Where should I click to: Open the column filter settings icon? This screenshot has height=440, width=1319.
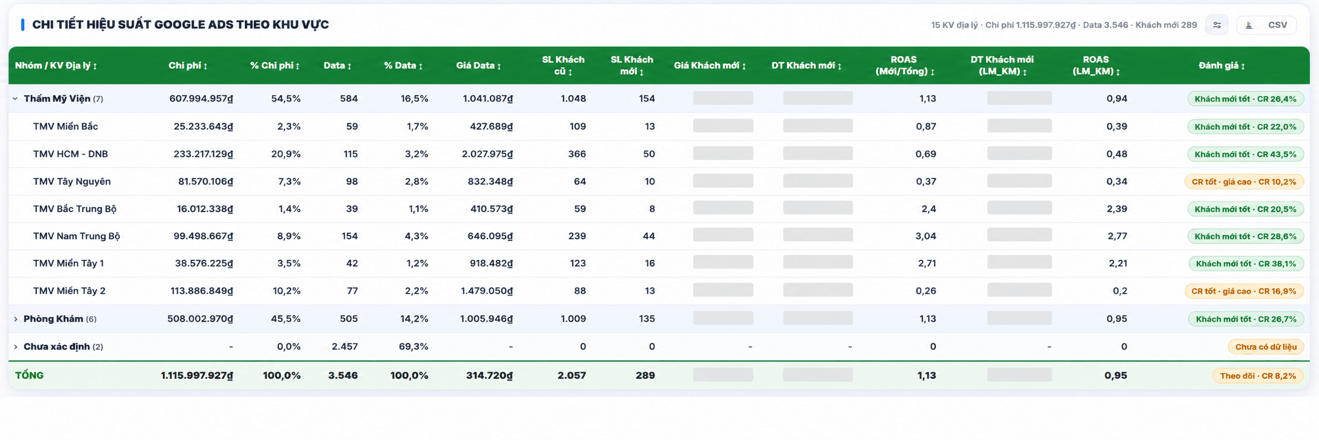tap(1217, 25)
